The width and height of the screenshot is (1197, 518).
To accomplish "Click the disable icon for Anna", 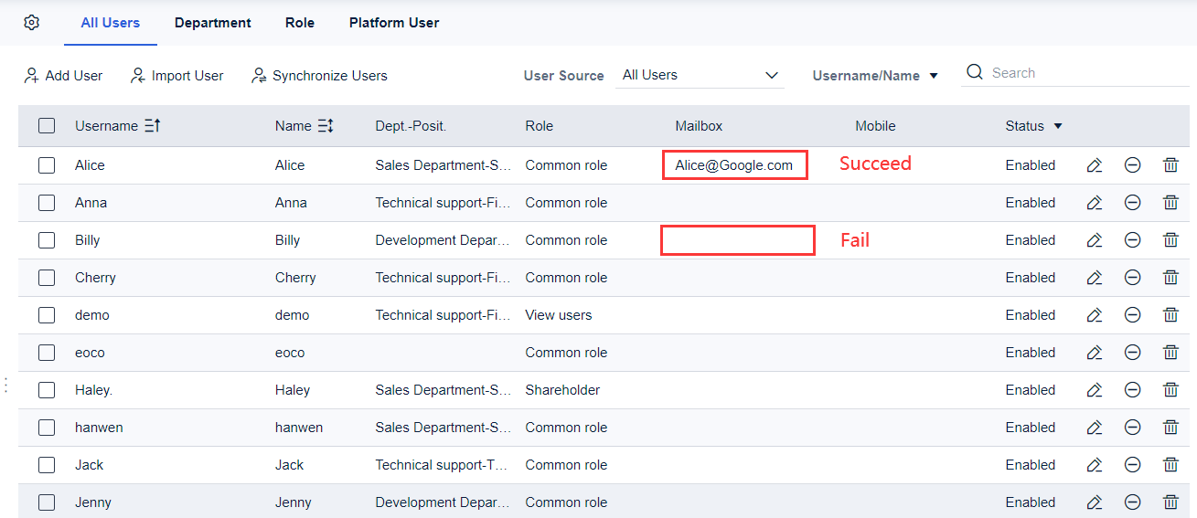I will pyautogui.click(x=1132, y=203).
